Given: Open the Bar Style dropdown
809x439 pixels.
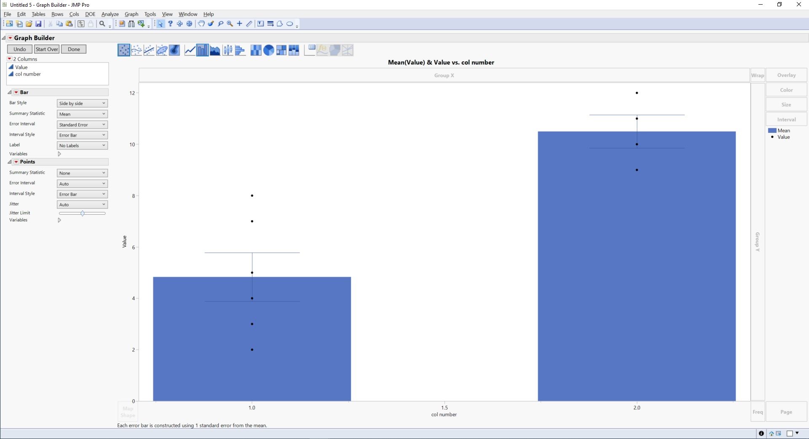Looking at the screenshot, I should (81, 103).
